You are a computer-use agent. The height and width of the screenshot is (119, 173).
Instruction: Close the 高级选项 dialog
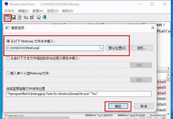click(153, 28)
